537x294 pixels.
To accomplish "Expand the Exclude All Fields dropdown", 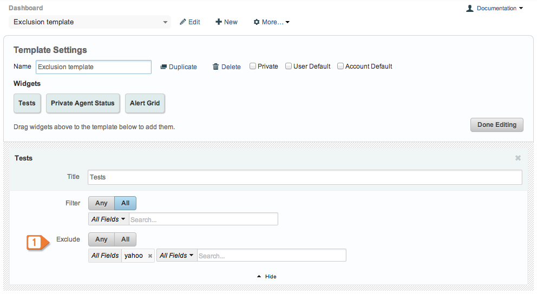I will coord(176,256).
